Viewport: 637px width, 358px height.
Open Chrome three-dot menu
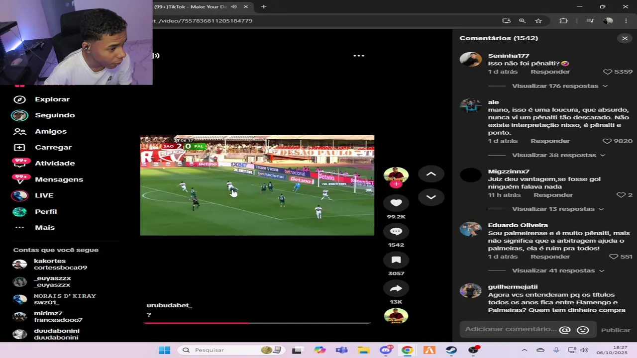[626, 21]
